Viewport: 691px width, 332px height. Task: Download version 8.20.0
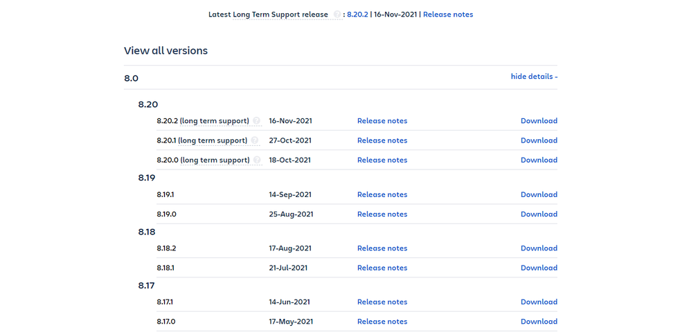pos(539,160)
